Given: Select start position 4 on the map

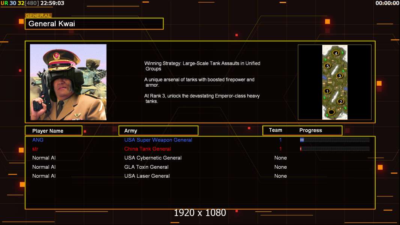Looking at the screenshot, I should tap(336, 53).
